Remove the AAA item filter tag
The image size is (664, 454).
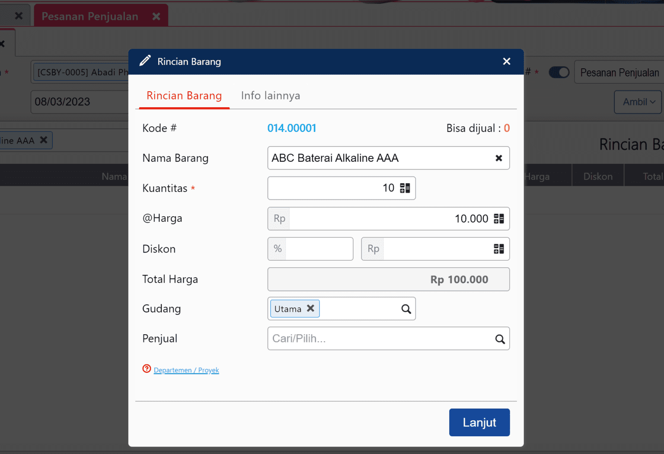43,140
